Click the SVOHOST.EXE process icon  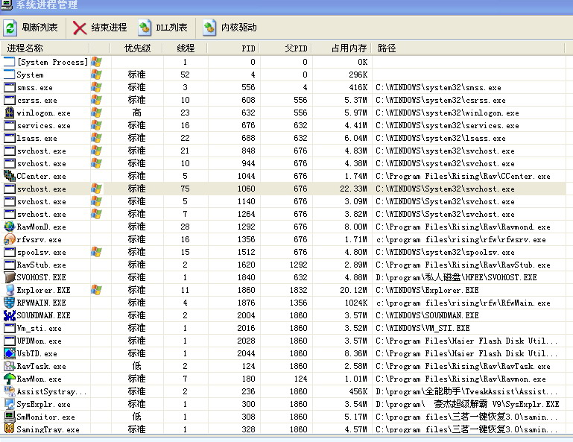click(9, 277)
